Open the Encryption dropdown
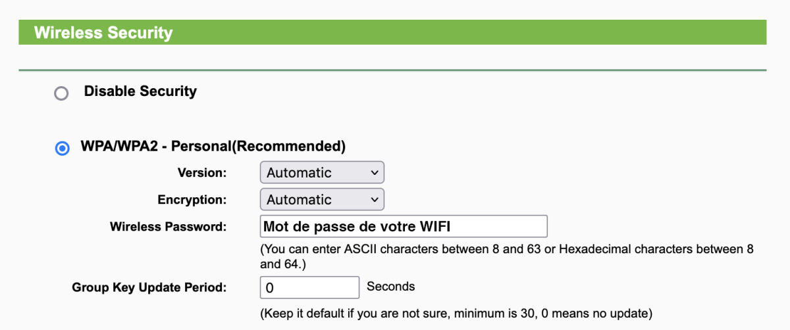This screenshot has width=790, height=330. [x=321, y=200]
